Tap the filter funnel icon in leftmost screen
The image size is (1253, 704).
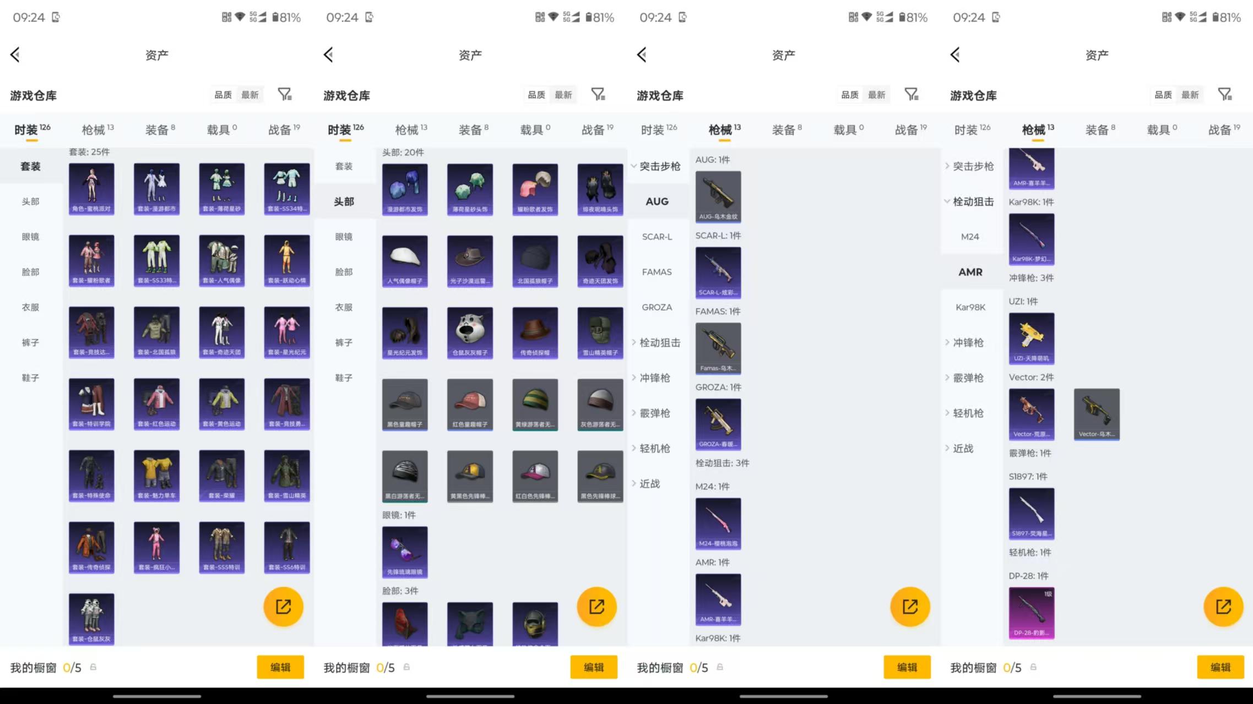click(x=285, y=95)
